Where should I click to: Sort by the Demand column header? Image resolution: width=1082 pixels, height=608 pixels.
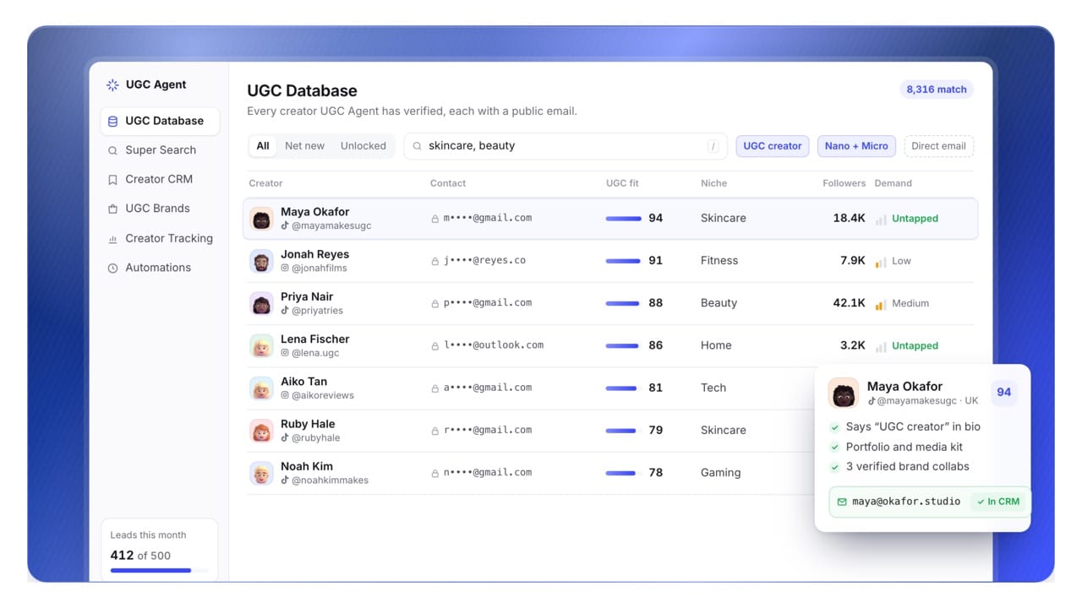(893, 183)
